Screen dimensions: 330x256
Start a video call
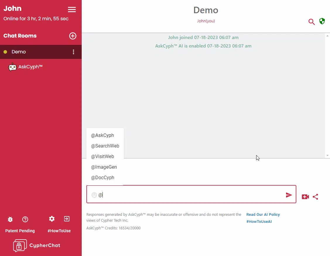click(x=305, y=197)
